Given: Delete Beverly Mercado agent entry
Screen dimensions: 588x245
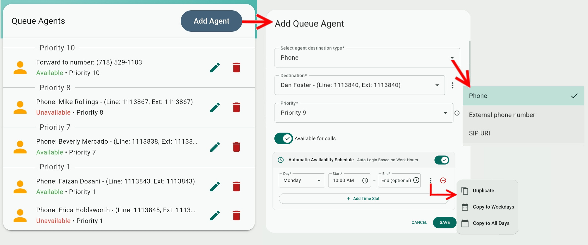Looking at the screenshot, I should click(x=236, y=147).
